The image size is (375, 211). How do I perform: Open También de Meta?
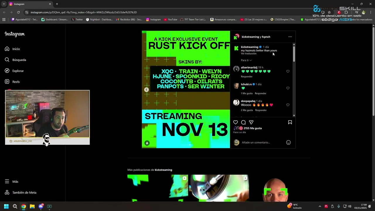point(21,193)
